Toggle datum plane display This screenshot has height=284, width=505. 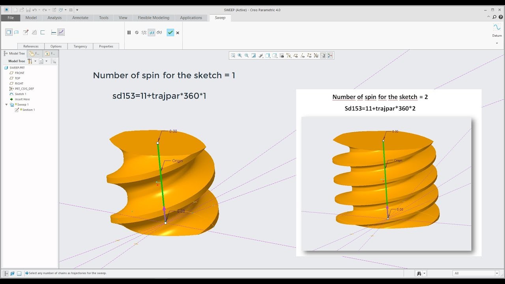click(295, 56)
